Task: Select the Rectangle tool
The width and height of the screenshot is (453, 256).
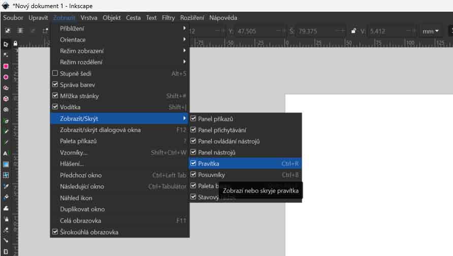Action: tap(6, 66)
